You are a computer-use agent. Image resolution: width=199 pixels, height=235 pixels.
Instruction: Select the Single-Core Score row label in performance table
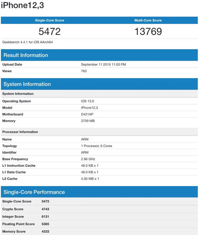tap(17, 202)
